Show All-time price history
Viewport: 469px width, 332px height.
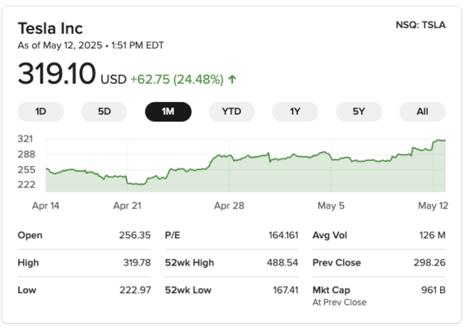[x=422, y=112]
